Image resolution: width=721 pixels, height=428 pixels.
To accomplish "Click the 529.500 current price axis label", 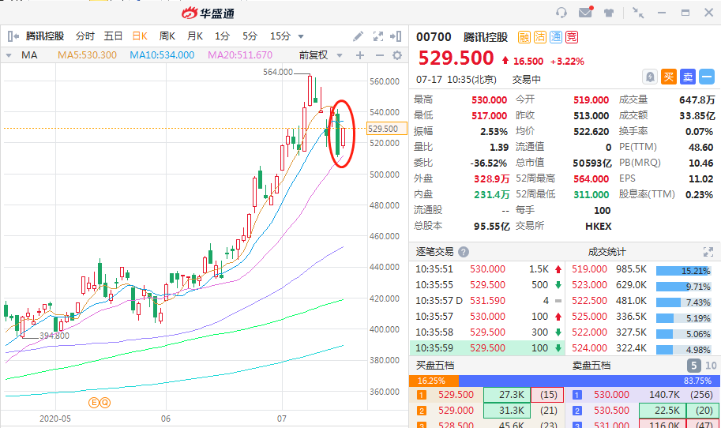I will click(387, 129).
